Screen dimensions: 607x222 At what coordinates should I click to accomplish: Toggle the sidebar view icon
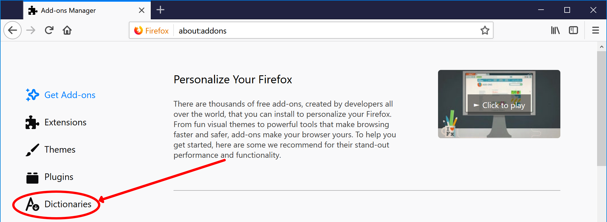[573, 30]
